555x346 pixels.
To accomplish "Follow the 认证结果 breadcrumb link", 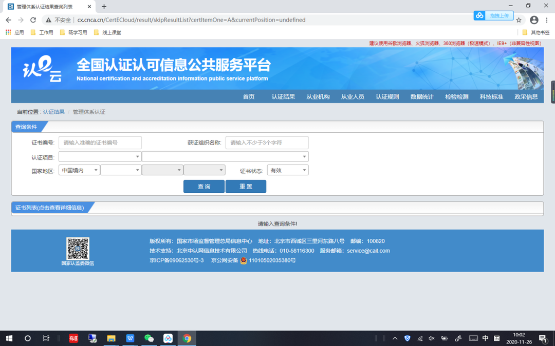I will pyautogui.click(x=54, y=112).
